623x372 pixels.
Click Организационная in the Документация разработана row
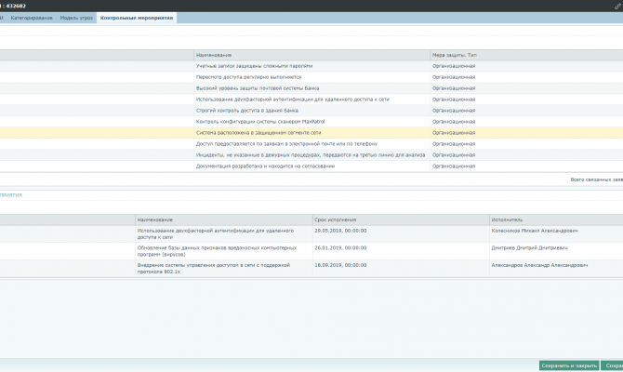[x=454, y=166]
